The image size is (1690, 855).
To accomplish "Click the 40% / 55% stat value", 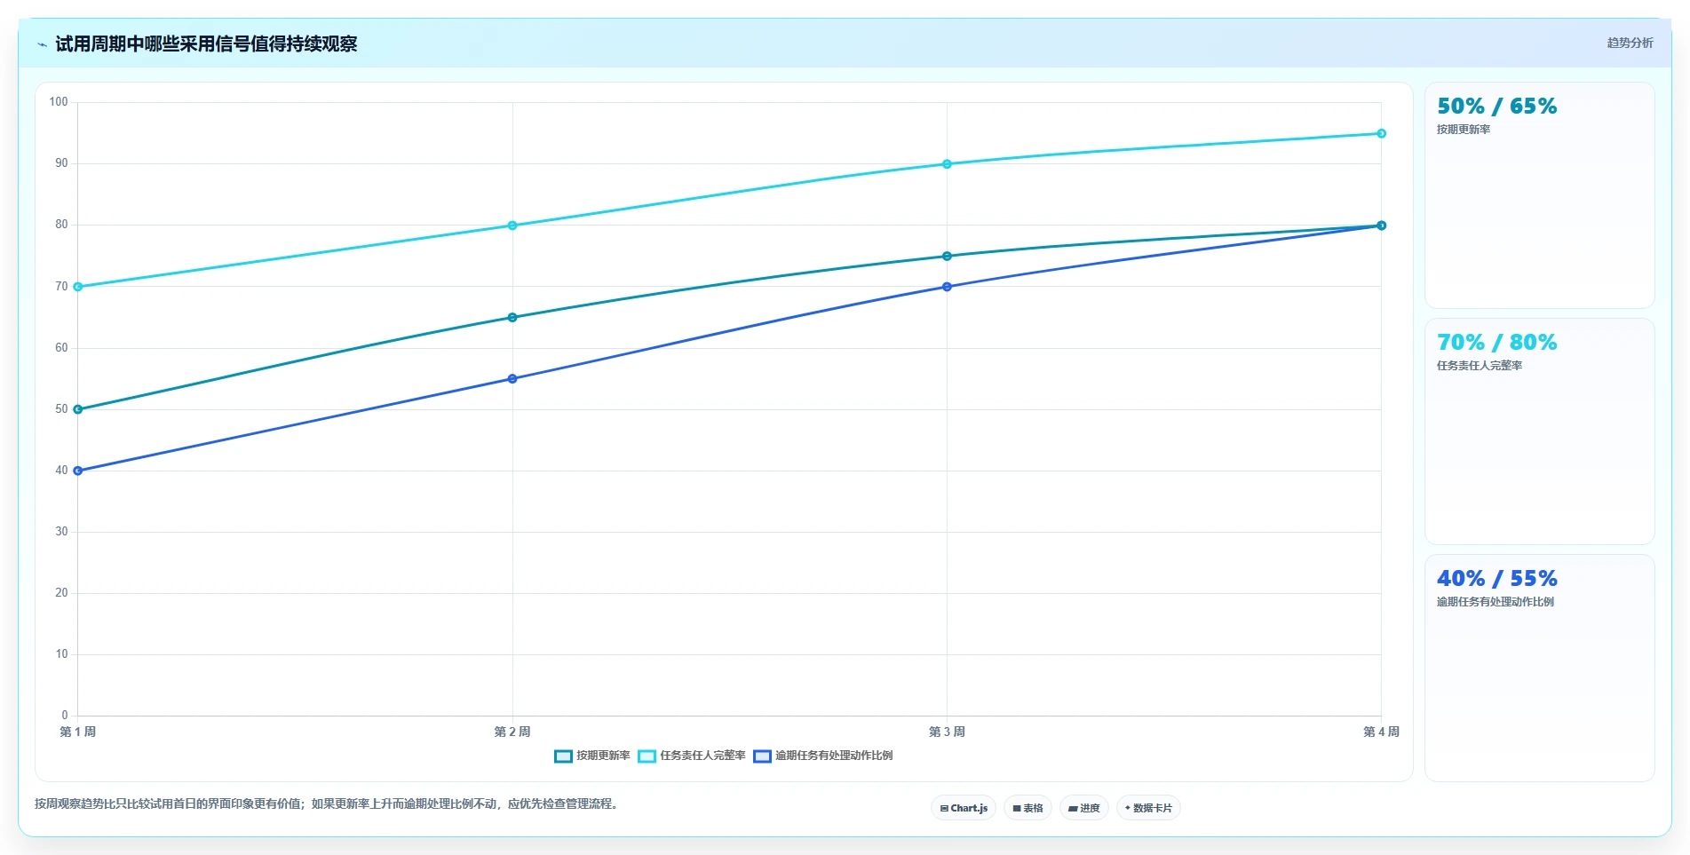I will tap(1497, 579).
